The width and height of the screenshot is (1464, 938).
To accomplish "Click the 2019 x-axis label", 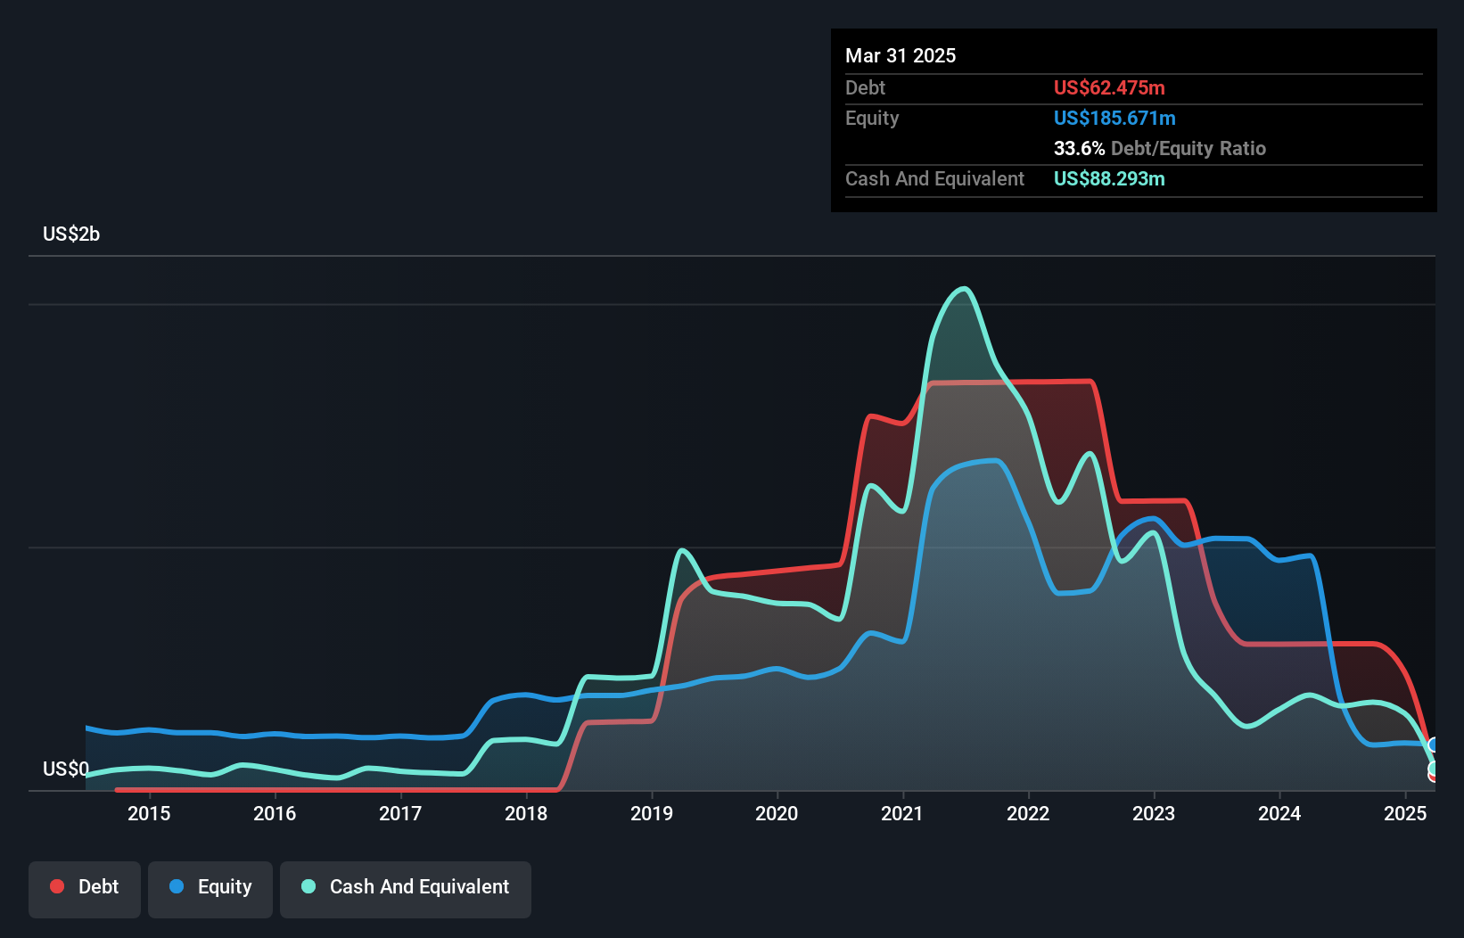I will (652, 813).
